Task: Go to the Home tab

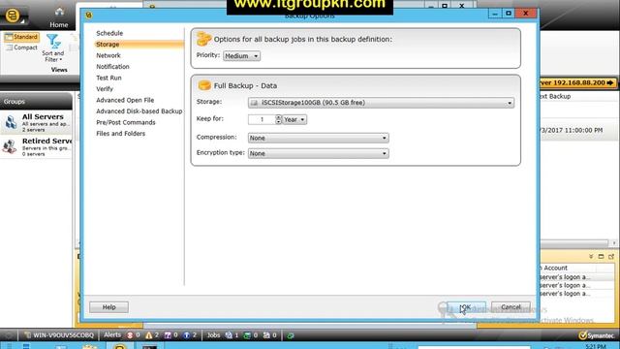Action: [59, 17]
